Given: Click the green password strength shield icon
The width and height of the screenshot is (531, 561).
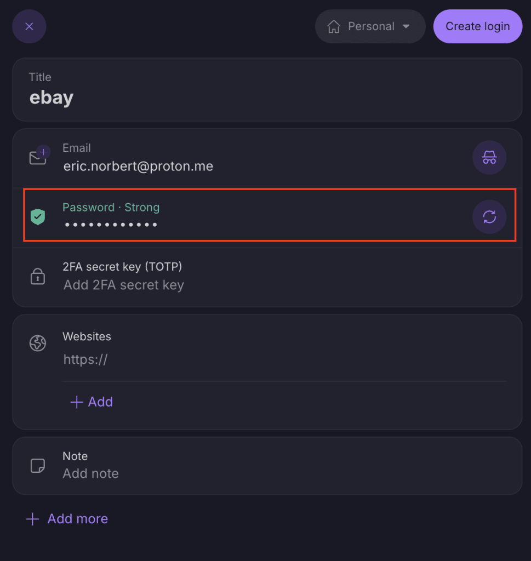Looking at the screenshot, I should click(38, 217).
